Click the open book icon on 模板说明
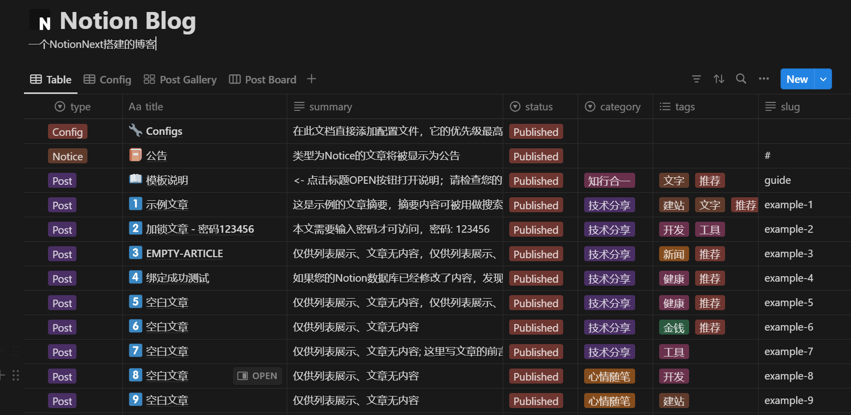The width and height of the screenshot is (851, 415). [135, 179]
